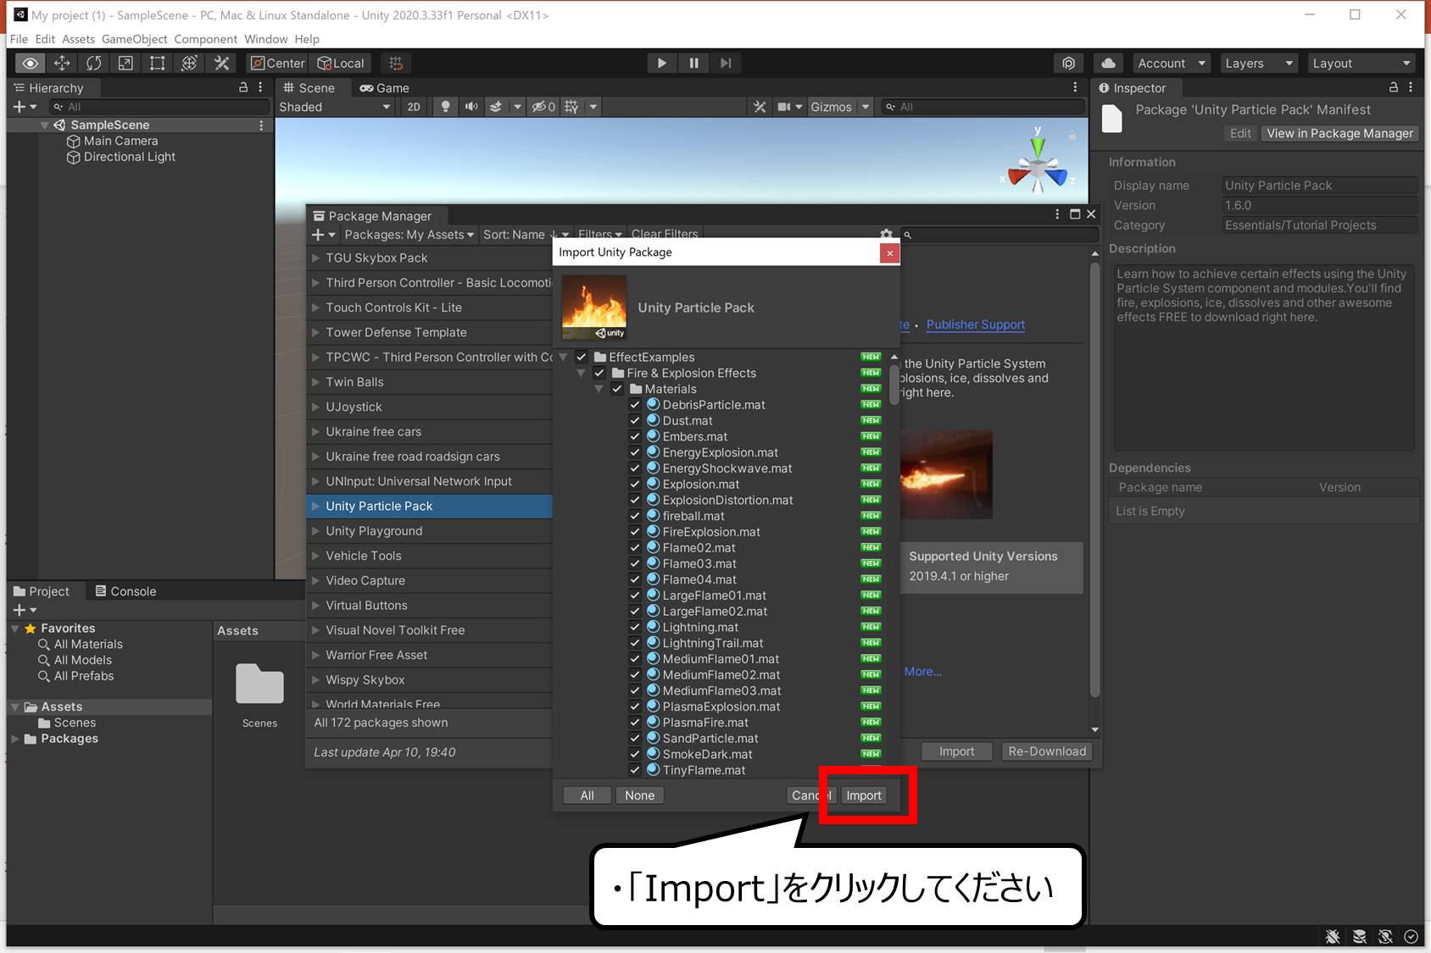Image resolution: width=1431 pixels, height=953 pixels.
Task: Toggle Local handle rotation button
Action: coord(341,64)
